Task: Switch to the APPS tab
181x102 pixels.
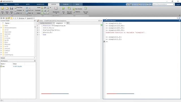Action: (28, 5)
